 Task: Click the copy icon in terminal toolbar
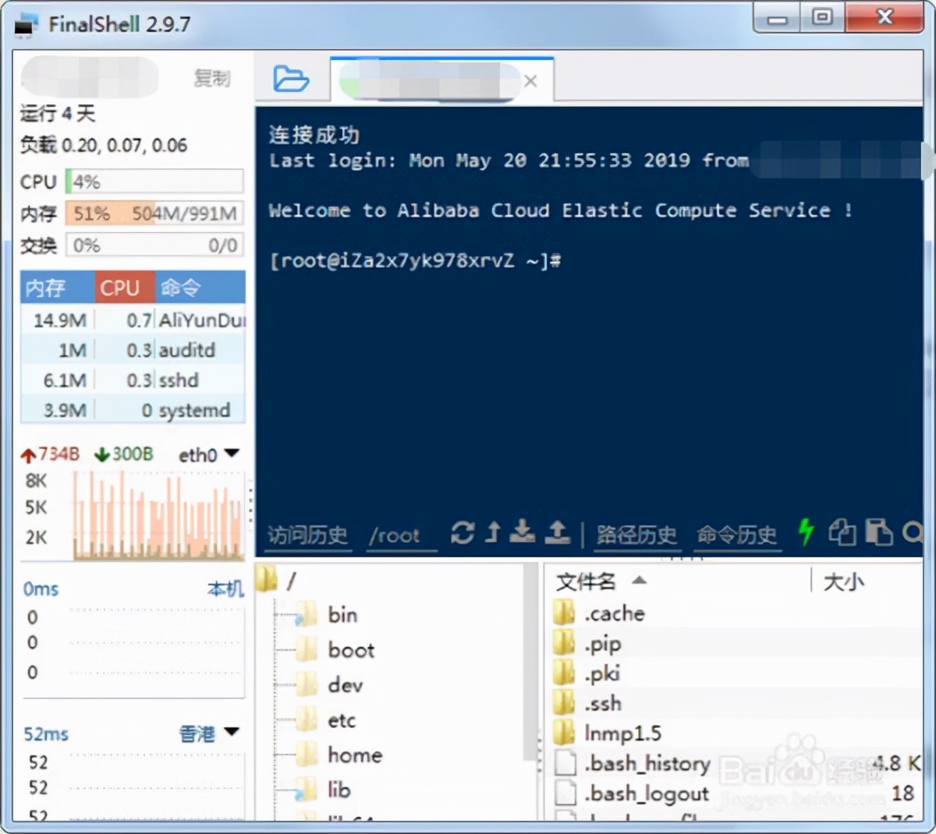[x=842, y=533]
